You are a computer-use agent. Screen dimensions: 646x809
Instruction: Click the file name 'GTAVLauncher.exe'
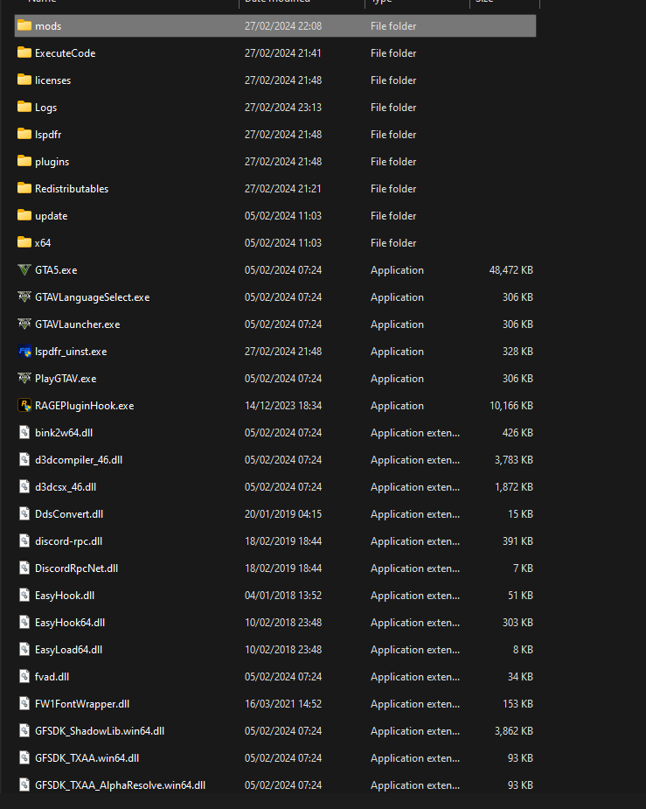coord(77,324)
